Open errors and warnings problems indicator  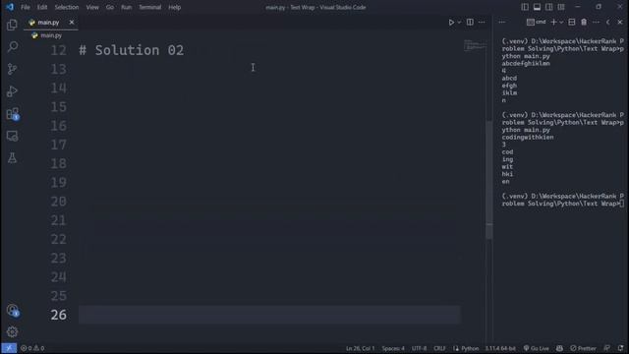(32, 348)
